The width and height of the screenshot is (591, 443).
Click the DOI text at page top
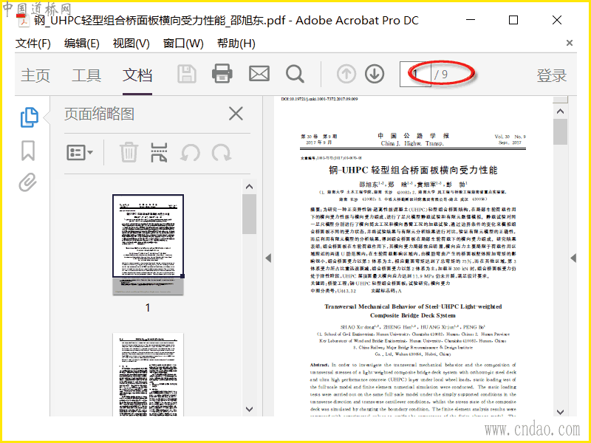click(x=319, y=99)
